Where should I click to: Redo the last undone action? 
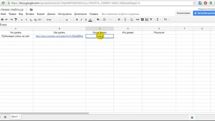(x=11, y=19)
